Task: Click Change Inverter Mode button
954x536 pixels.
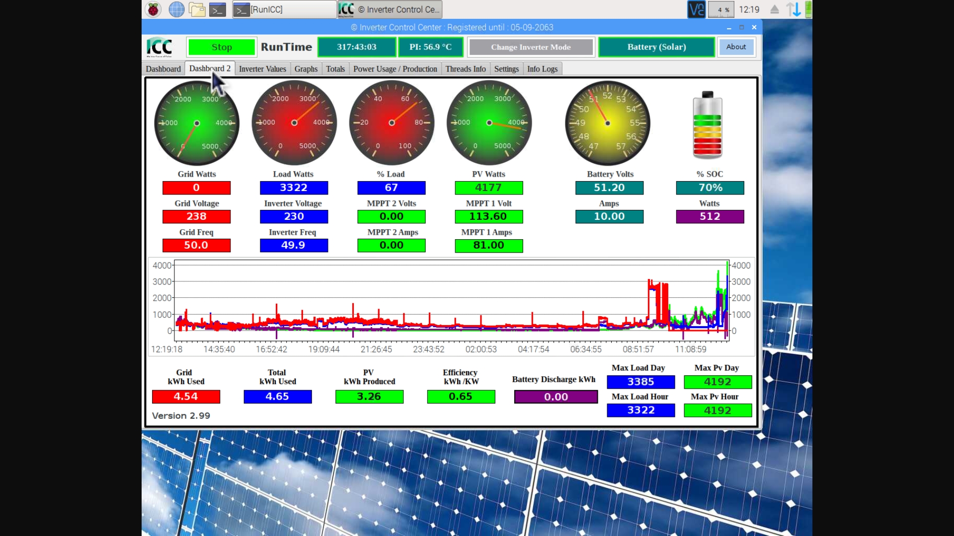Action: (x=531, y=47)
